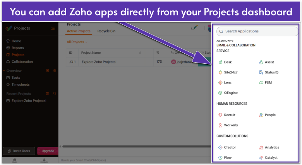Open the Workerly app
The width and height of the screenshot is (302, 165).
pyautogui.click(x=228, y=125)
